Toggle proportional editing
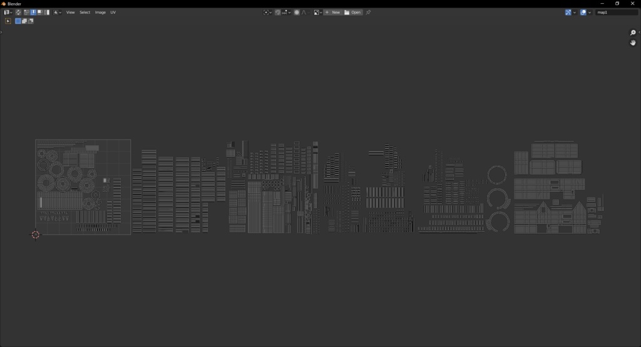The width and height of the screenshot is (641, 347). [297, 13]
